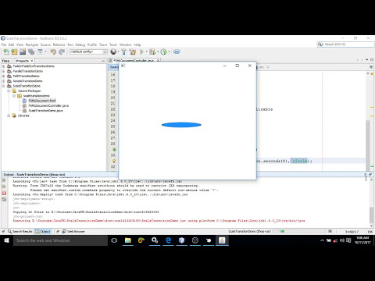Click the second Re-run arrow in Output

[4, 187]
